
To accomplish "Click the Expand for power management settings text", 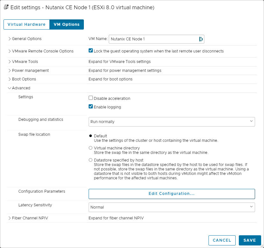I will click(x=125, y=71).
